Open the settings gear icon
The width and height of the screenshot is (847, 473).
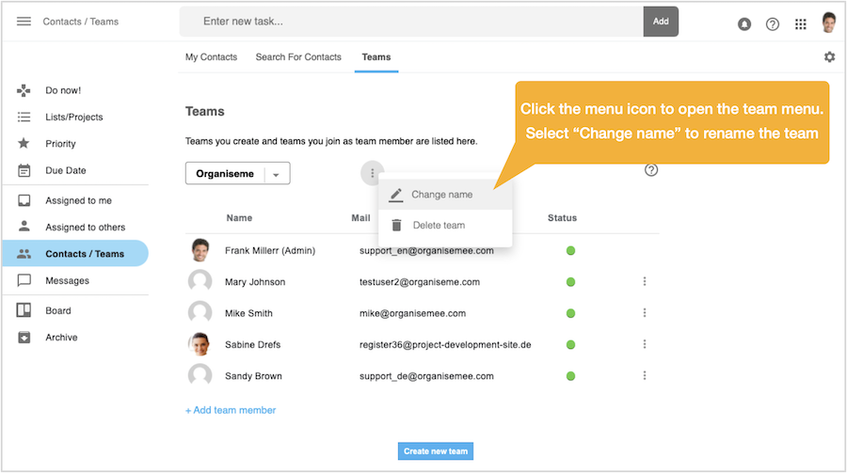click(x=829, y=57)
